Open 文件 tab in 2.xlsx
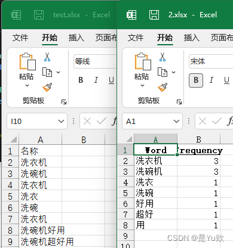Screen dimensions: 233x248 tap(136, 38)
